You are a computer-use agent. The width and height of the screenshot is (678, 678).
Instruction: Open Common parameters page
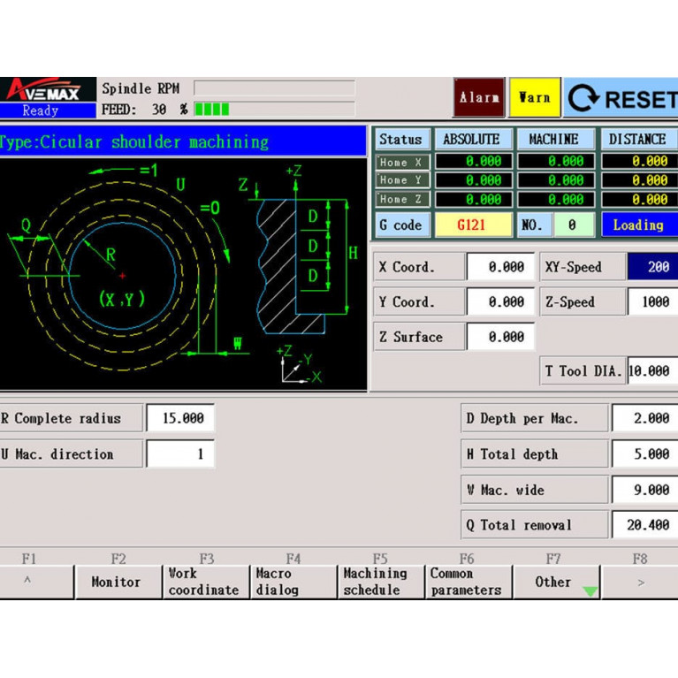[469, 582]
